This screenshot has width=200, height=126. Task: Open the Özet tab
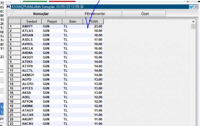[x=145, y=14]
